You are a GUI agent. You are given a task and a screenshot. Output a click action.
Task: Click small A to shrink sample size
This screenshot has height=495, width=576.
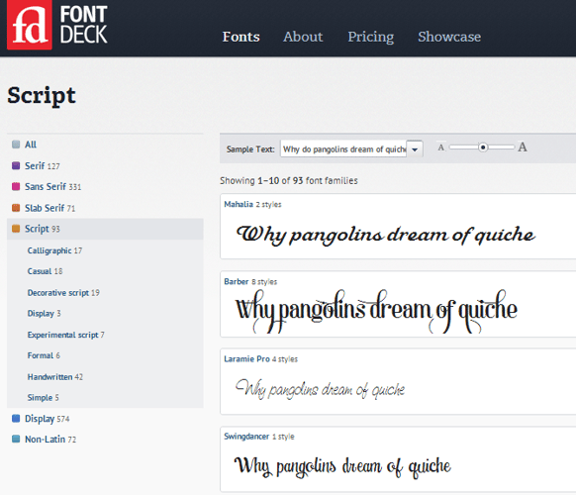pyautogui.click(x=441, y=148)
